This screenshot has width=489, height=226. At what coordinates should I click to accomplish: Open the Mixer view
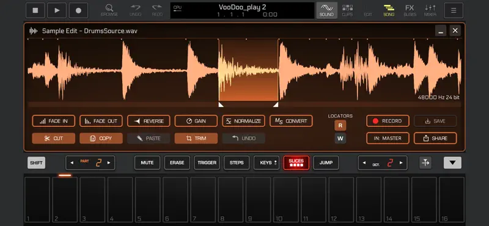coord(430,10)
